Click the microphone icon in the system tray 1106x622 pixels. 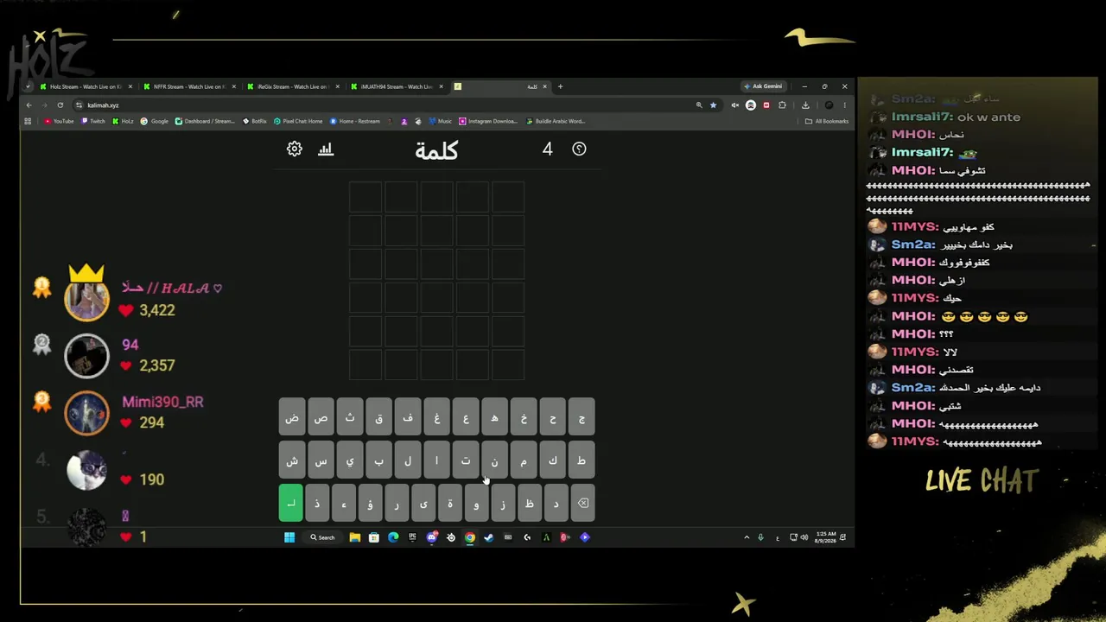760,537
